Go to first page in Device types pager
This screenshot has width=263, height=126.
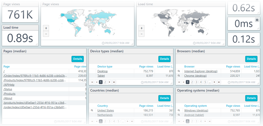tap(92, 82)
